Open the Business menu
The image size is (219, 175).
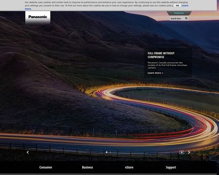tap(88, 167)
